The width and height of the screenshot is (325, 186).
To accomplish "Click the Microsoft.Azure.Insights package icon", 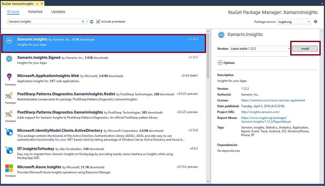I will click(10, 169).
